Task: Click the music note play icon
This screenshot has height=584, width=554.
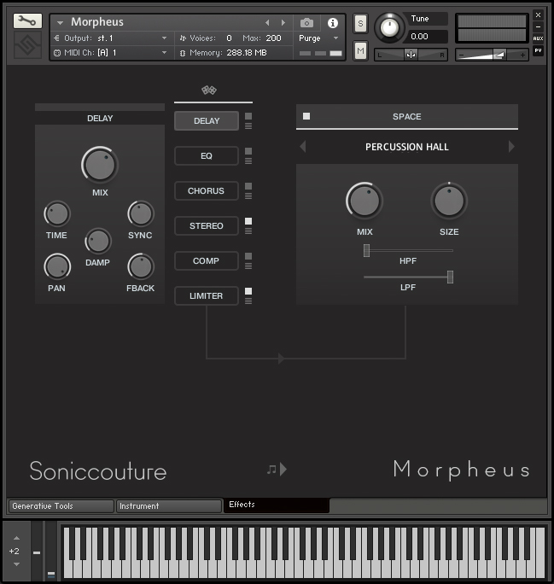Action: pos(277,470)
